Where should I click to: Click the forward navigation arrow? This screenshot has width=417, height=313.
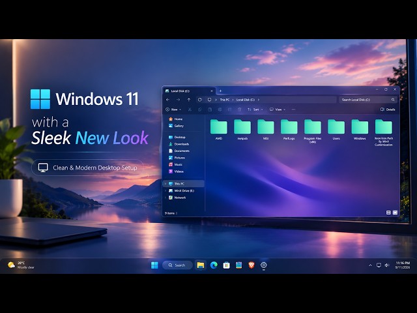tap(178, 100)
